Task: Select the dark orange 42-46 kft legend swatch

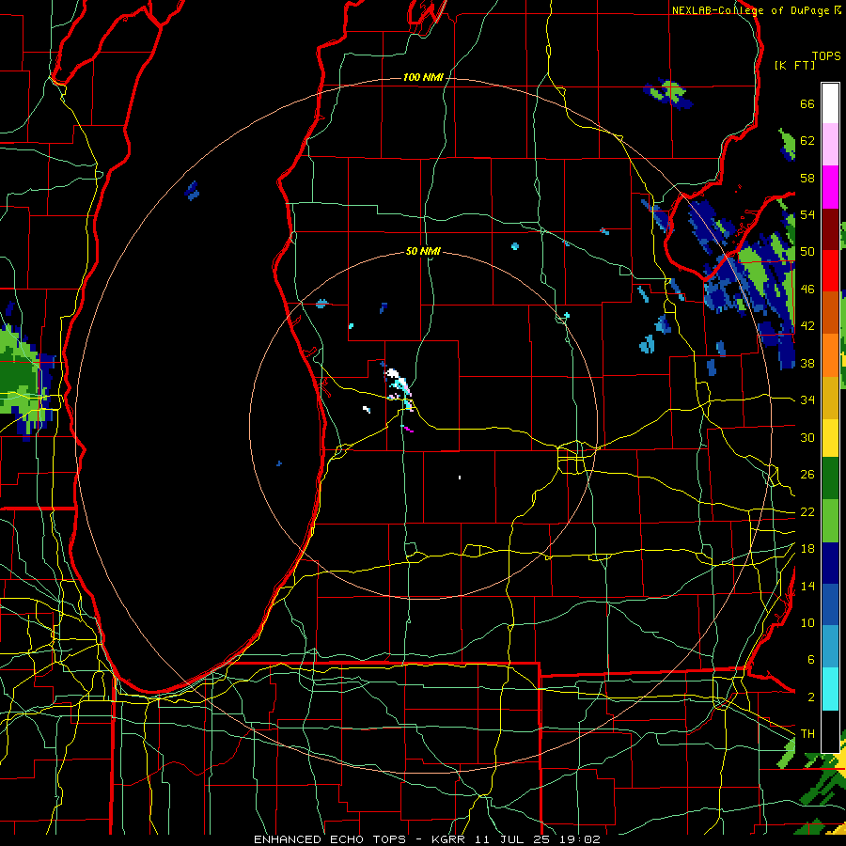Action: click(x=830, y=313)
